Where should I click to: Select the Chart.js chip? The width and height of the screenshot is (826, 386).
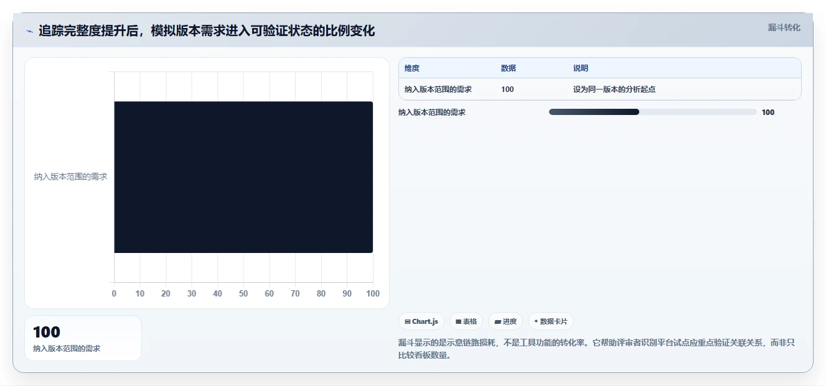click(421, 321)
